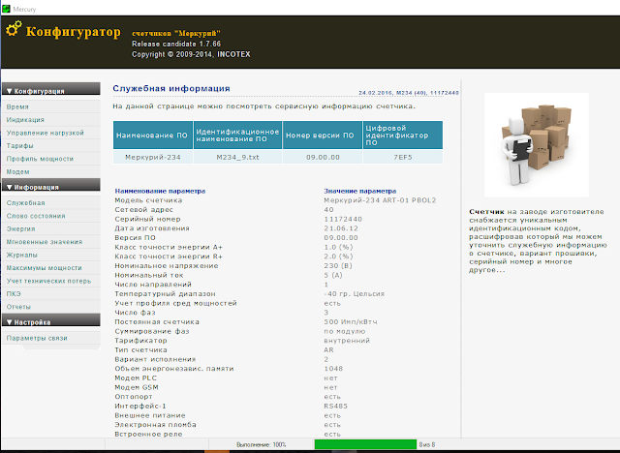Click the Тарификатор value внутренний

click(x=347, y=341)
